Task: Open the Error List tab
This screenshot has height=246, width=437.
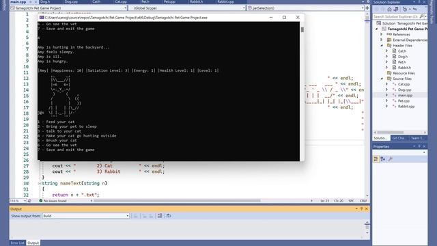Action: tap(17, 243)
